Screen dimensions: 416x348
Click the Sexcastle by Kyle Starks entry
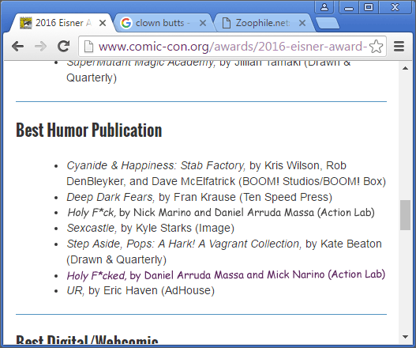[151, 228]
